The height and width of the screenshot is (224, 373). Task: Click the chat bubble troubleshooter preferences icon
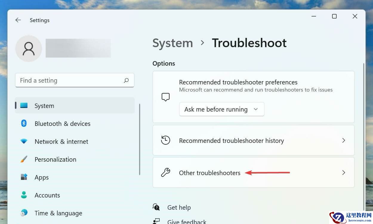click(x=165, y=97)
